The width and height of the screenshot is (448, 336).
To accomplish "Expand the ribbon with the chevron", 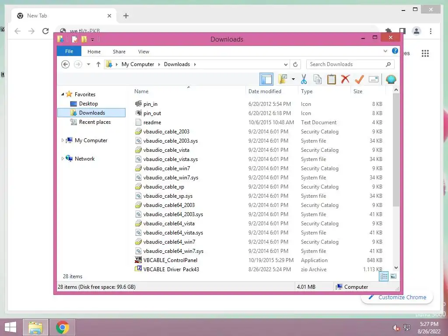I will (x=385, y=51).
